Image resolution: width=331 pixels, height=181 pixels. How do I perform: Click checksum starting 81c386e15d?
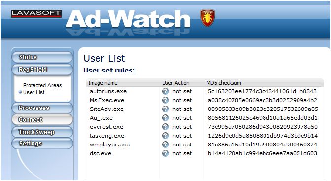pyautogui.click(x=263, y=145)
